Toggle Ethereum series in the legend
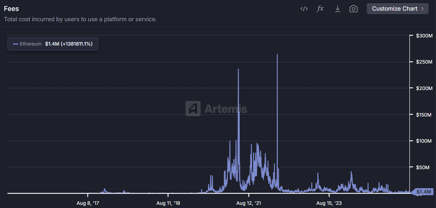The image size is (436, 208). [53, 44]
